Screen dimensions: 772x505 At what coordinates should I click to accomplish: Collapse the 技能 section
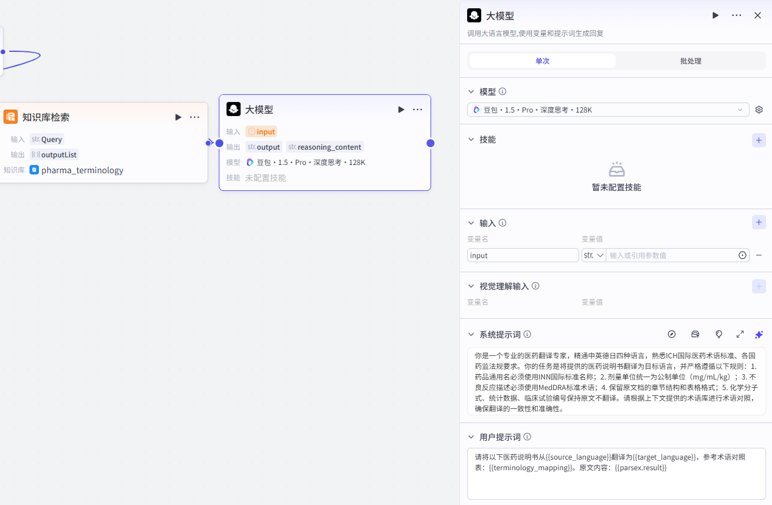tap(471, 140)
